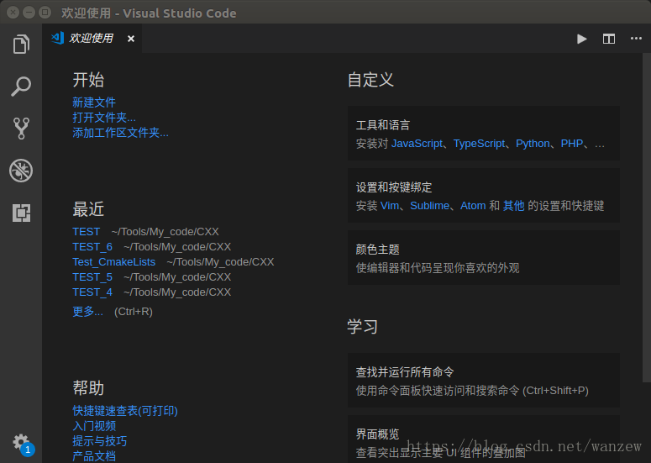651x463 pixels.
Task: Install TypeScript support link
Action: (x=479, y=144)
